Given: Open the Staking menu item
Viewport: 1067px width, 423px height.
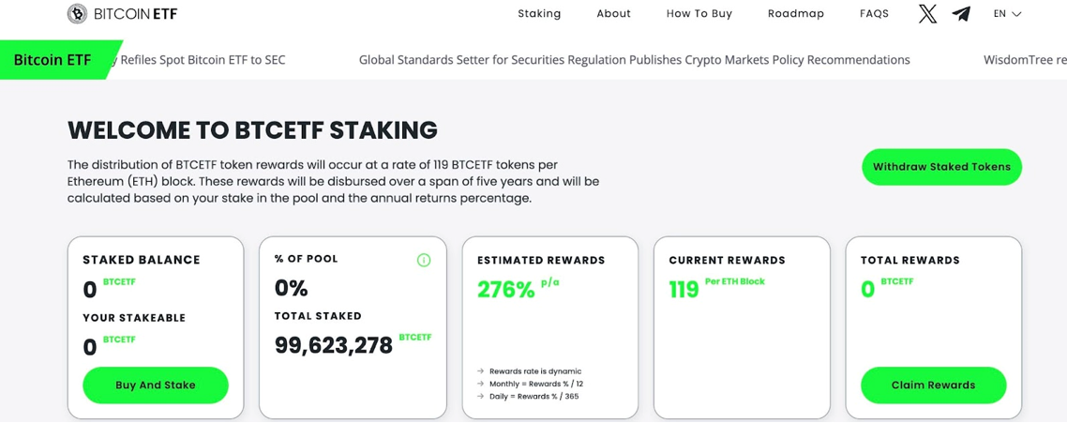Looking at the screenshot, I should 539,14.
